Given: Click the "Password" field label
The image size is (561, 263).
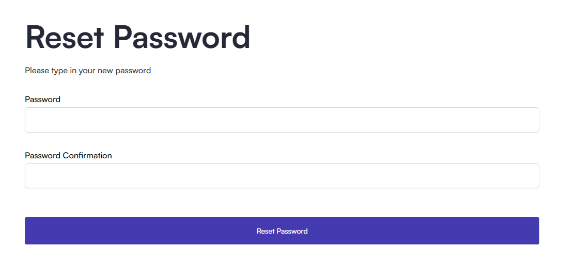Looking at the screenshot, I should tap(42, 100).
